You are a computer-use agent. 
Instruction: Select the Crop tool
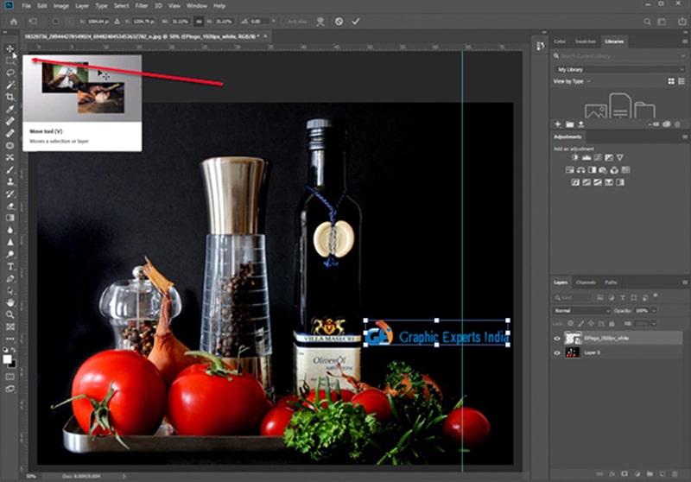pos(10,97)
